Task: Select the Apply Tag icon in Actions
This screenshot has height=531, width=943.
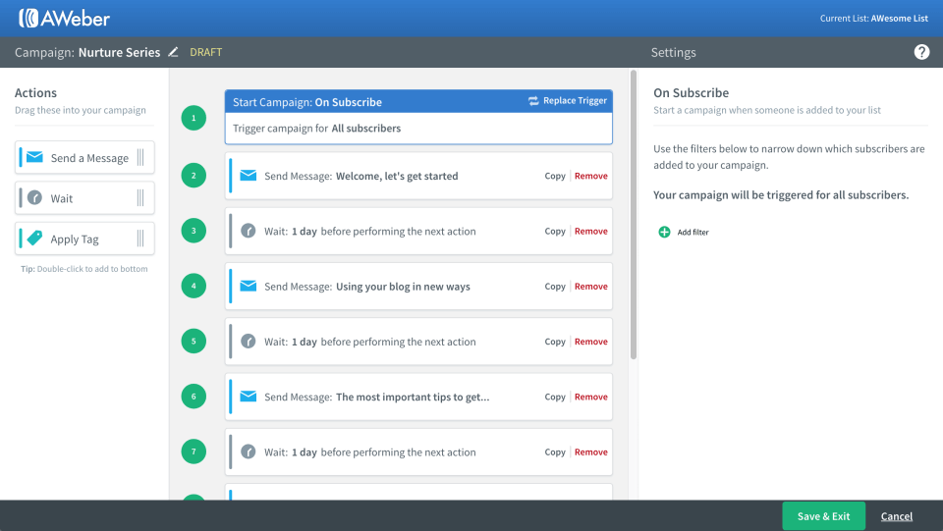Action: point(35,239)
